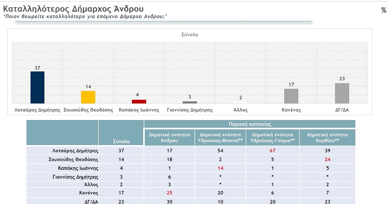Click the yellow Σουσούδης Θεοδόσης bar
Image resolution: width=388 pixels, height=204 pixels.
point(88,97)
